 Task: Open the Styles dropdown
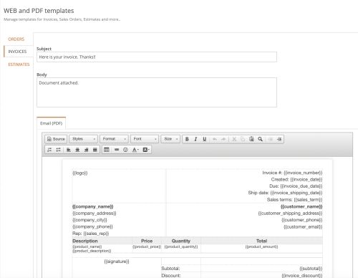pyautogui.click(x=84, y=139)
